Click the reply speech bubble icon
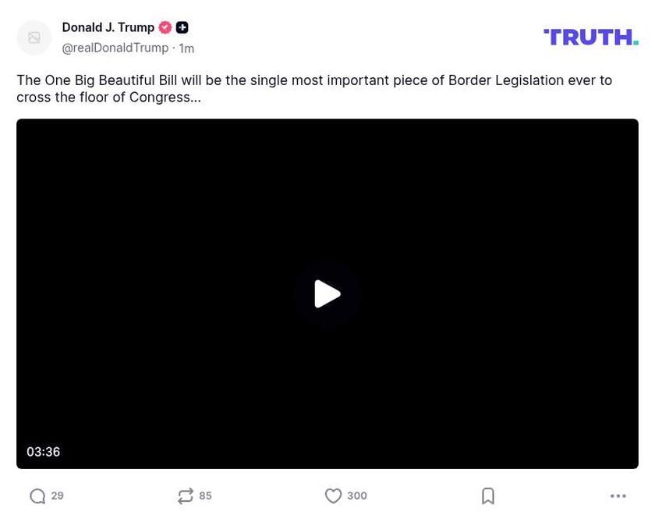 pyautogui.click(x=37, y=496)
